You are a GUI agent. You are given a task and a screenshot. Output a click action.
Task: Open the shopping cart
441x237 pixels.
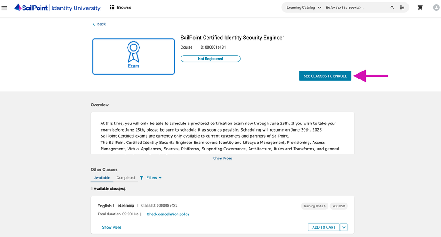point(420,8)
